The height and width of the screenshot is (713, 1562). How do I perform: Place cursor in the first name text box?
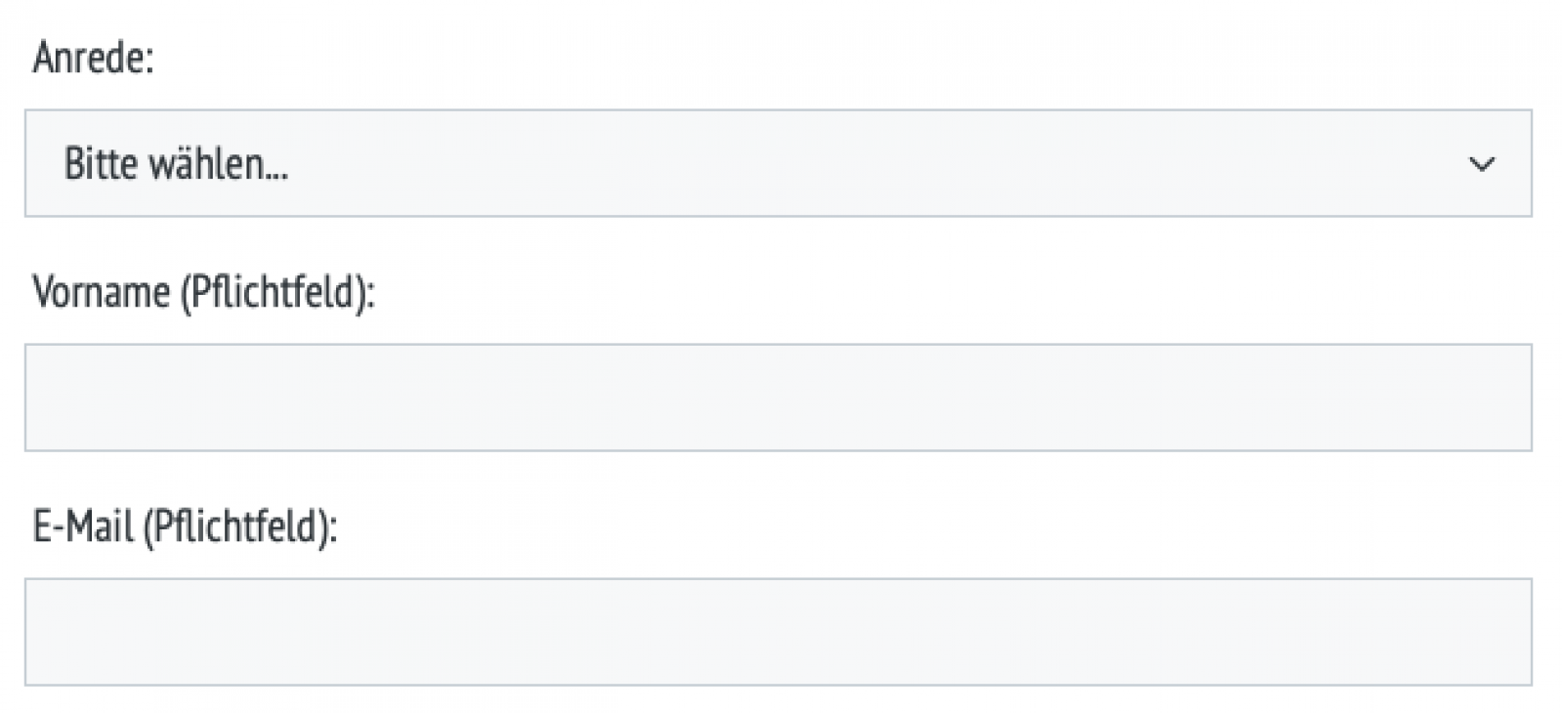[778, 398]
